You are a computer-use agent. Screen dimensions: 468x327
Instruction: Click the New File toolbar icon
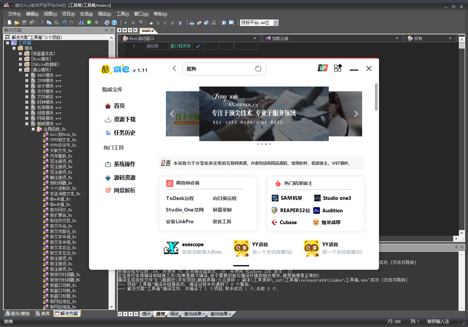point(10,23)
